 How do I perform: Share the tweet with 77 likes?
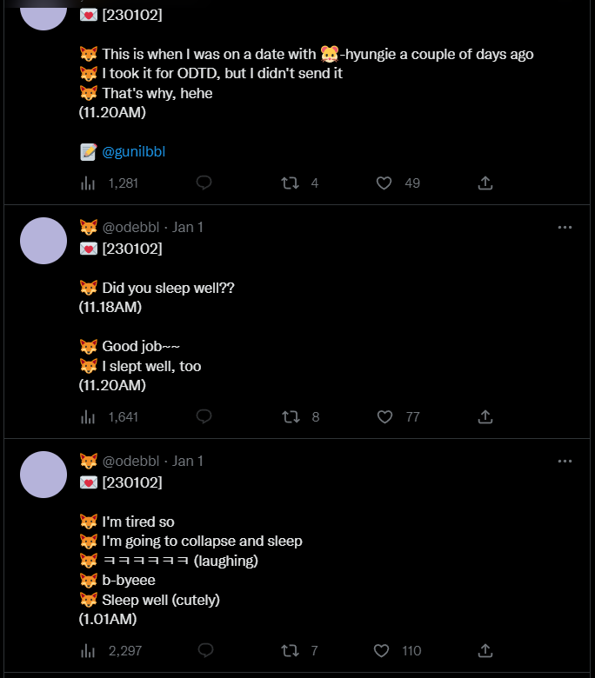point(485,417)
